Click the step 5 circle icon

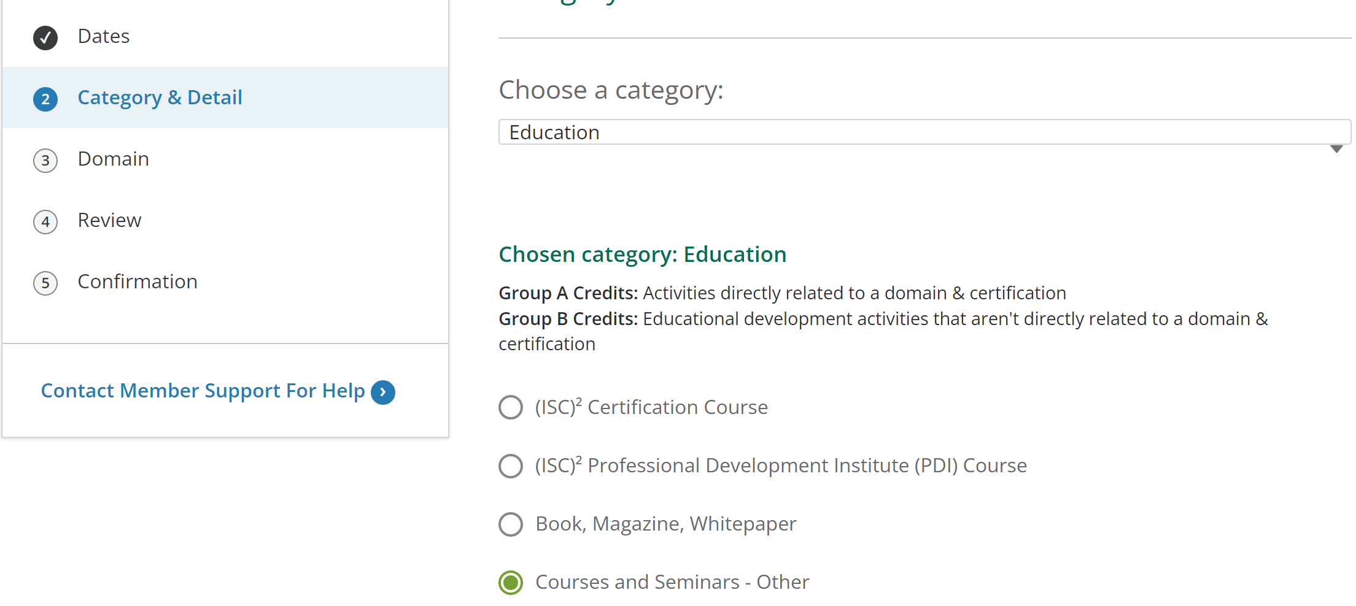(45, 283)
